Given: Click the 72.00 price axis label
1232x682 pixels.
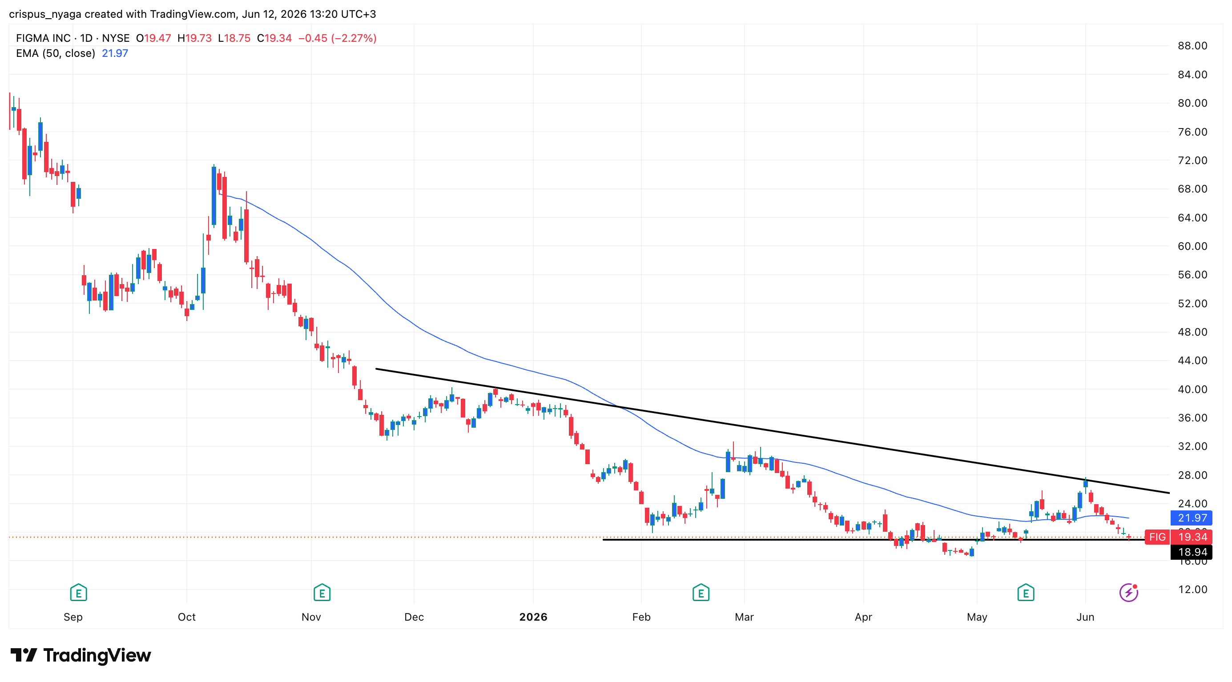Looking at the screenshot, I should (x=1192, y=160).
